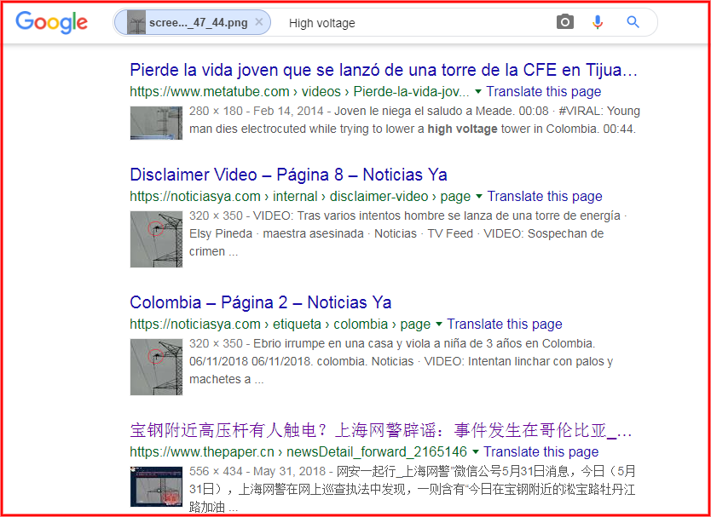Translate the thepaper.cn result page
Image resolution: width=711 pixels, height=517 pixels.
[541, 451]
